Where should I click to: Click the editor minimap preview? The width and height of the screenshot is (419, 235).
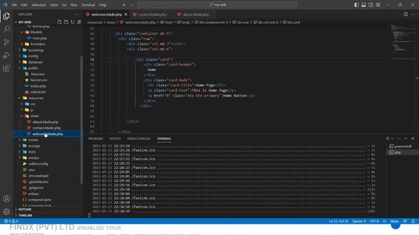[403, 42]
